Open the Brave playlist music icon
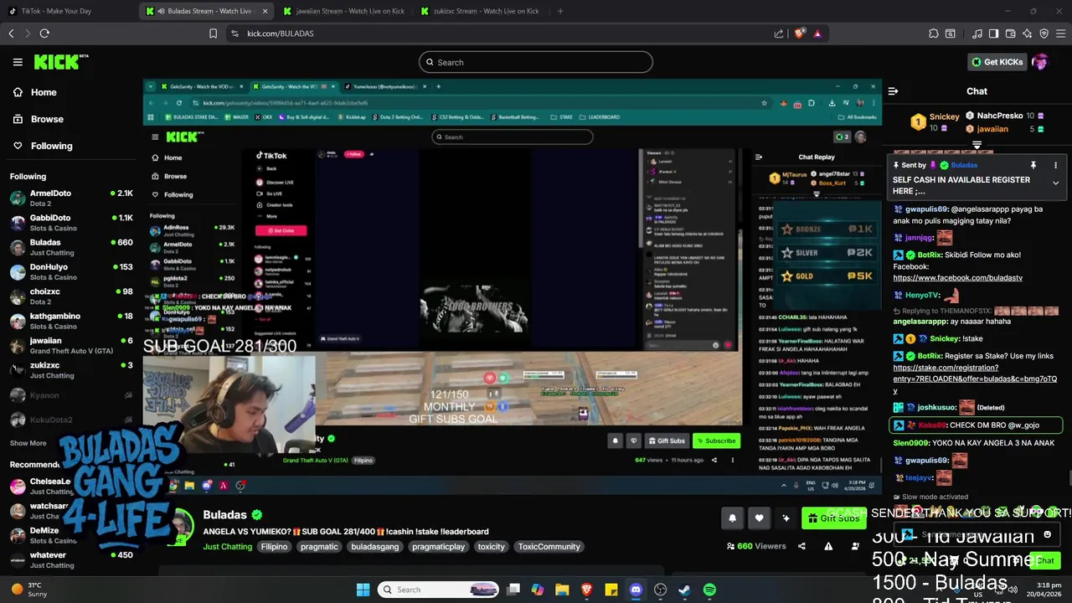Viewport: 1072px width, 603px height. 977,33
